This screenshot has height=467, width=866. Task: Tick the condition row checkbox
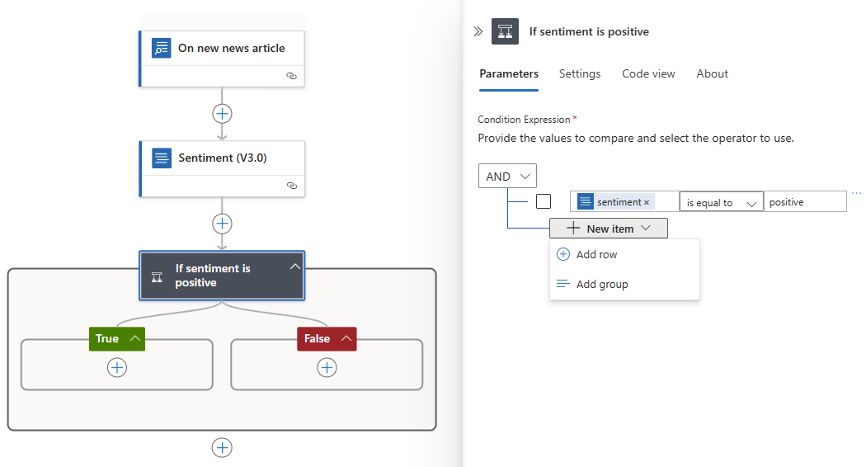[544, 201]
